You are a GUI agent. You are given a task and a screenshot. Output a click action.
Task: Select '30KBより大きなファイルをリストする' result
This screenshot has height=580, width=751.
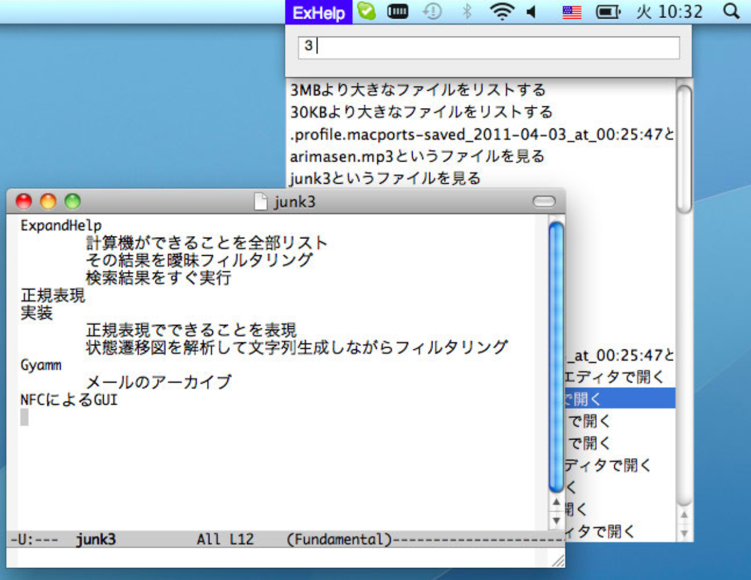coord(422,112)
